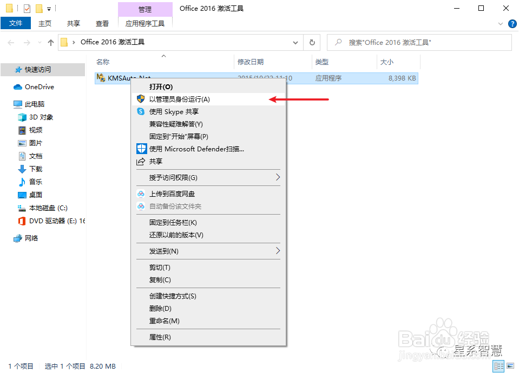Expand the 发送到(N) submenu
This screenshot has width=519, height=373.
pos(278,251)
